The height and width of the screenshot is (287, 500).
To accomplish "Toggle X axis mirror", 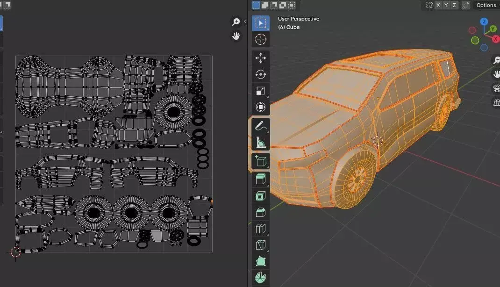I will (438, 5).
